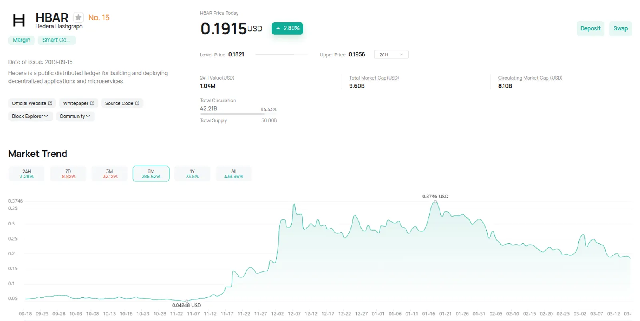Select the 3M market trend tab

pyautogui.click(x=110, y=174)
